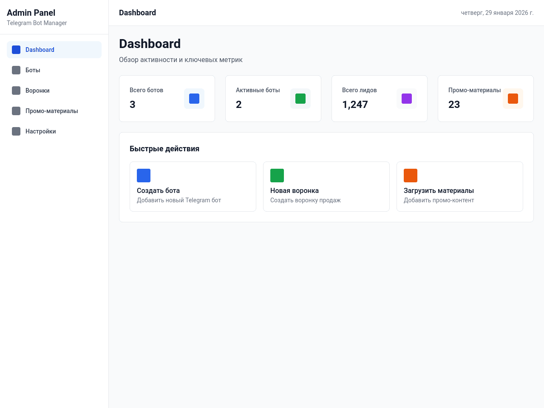Click the Создать бота quick action
The width and height of the screenshot is (544, 408).
point(193,187)
